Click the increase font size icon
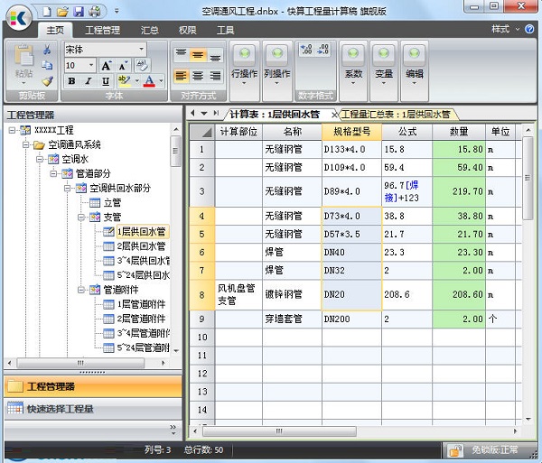This screenshot has height=463, width=542. click(x=107, y=66)
